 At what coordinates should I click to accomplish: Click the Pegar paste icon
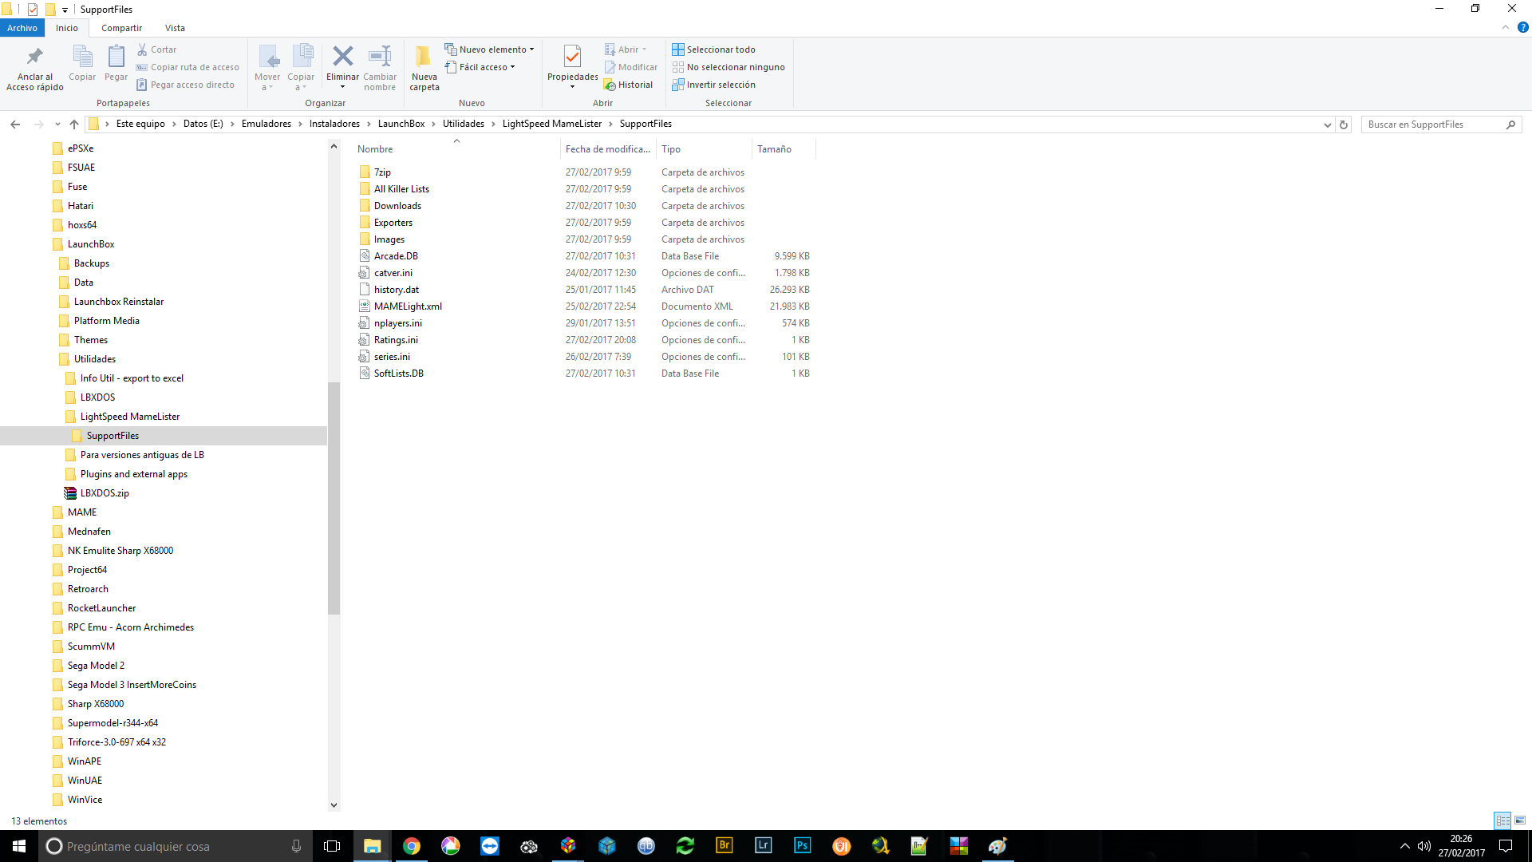tap(116, 57)
